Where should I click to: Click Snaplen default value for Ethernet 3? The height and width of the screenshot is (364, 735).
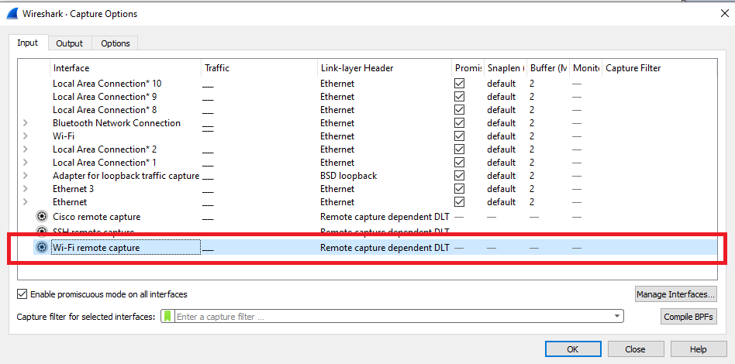coord(501,188)
